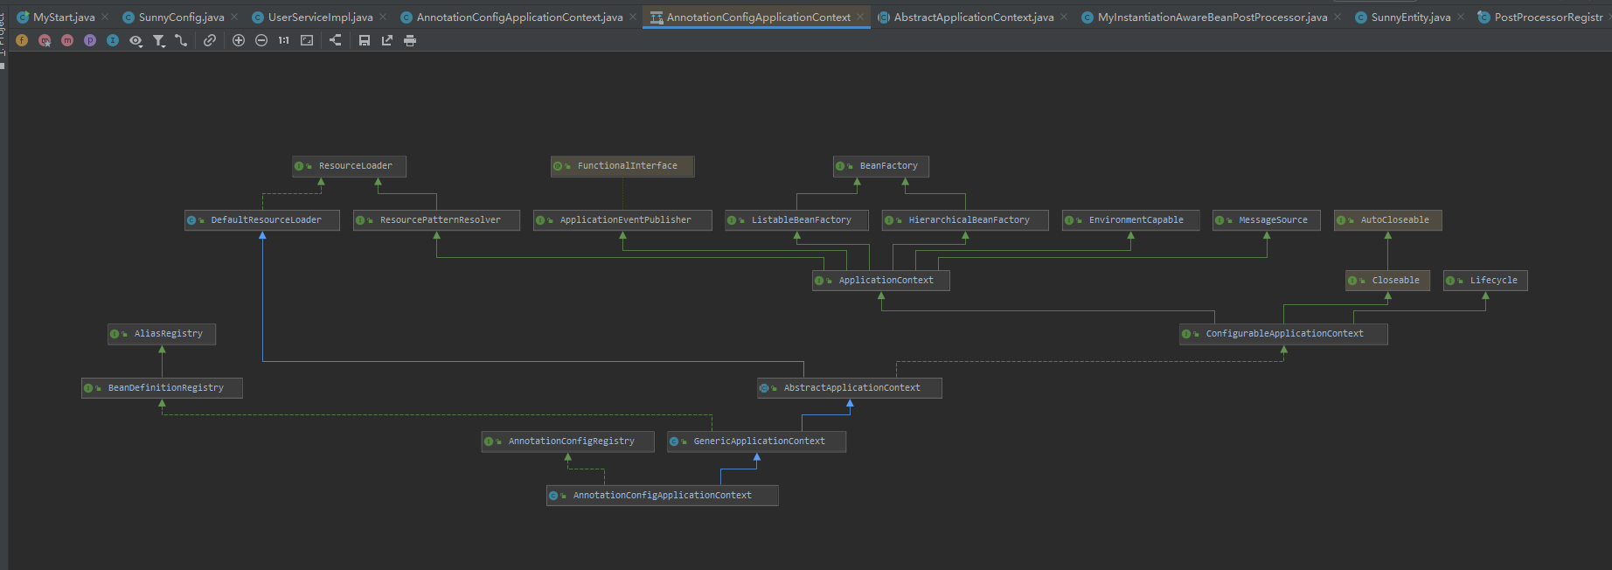The image size is (1612, 570).
Task: Select the FunctionalInterface annotation node
Action: pyautogui.click(x=622, y=166)
